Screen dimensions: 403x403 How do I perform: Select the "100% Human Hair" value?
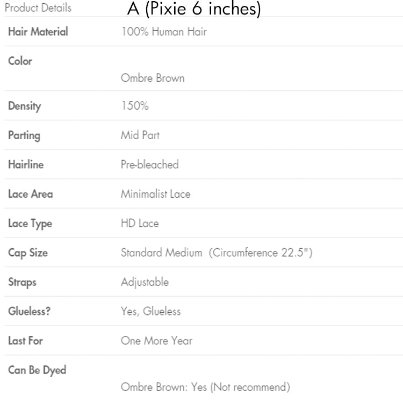[164, 32]
